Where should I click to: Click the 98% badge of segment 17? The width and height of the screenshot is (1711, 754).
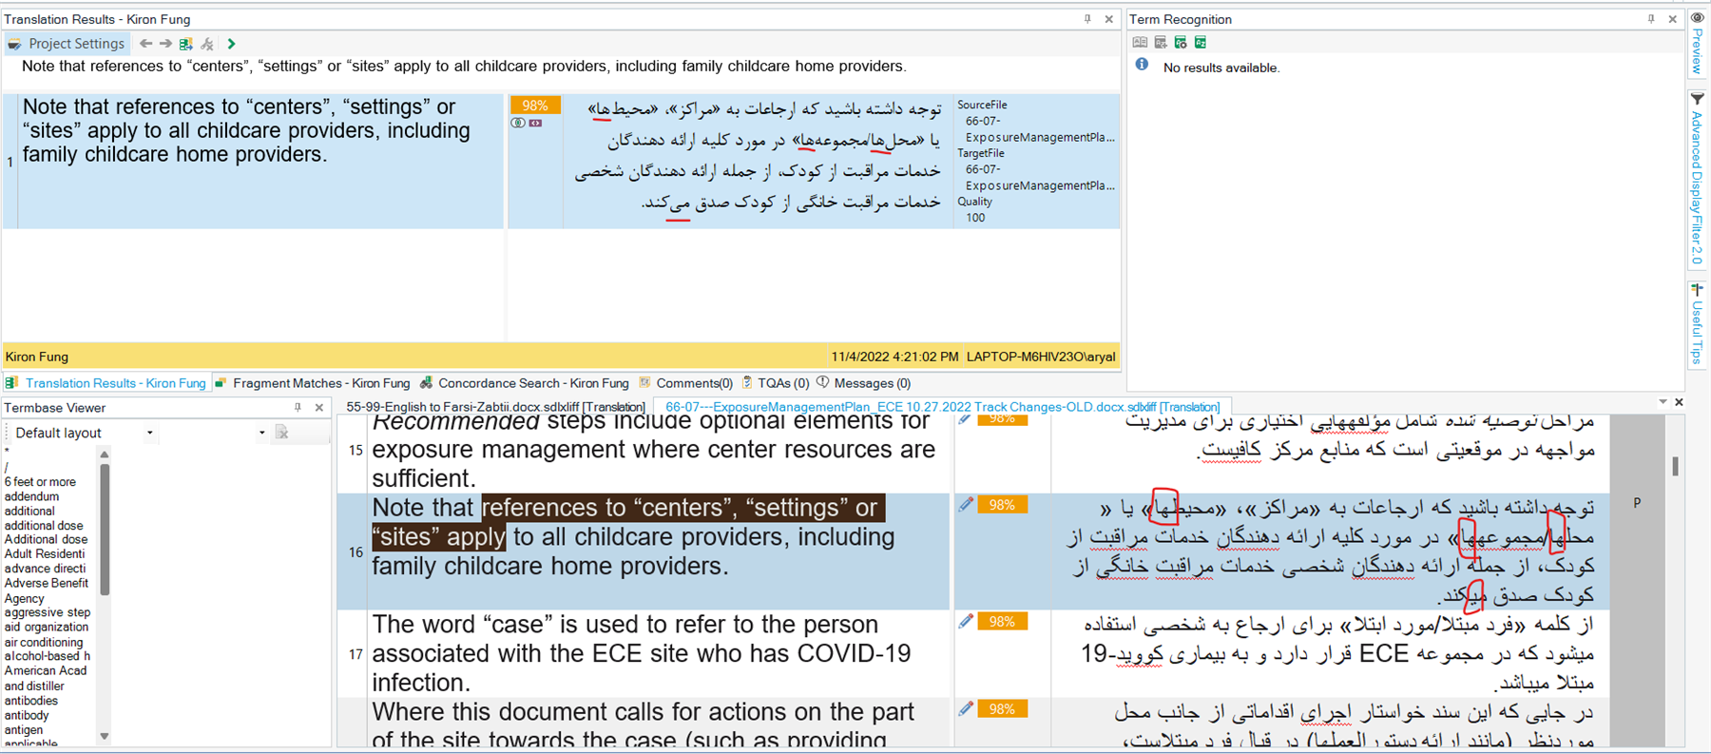click(x=1002, y=622)
